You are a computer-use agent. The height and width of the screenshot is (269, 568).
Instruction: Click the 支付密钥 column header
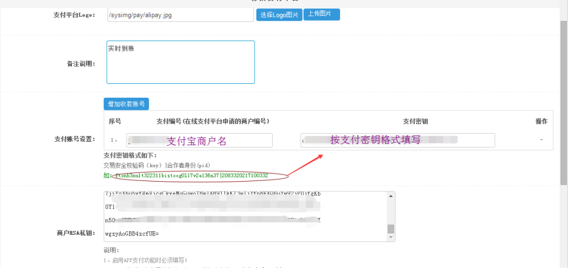point(415,121)
